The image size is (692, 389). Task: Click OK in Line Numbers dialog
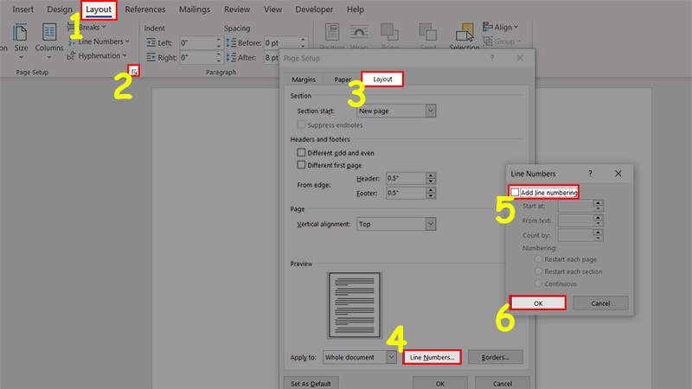537,303
